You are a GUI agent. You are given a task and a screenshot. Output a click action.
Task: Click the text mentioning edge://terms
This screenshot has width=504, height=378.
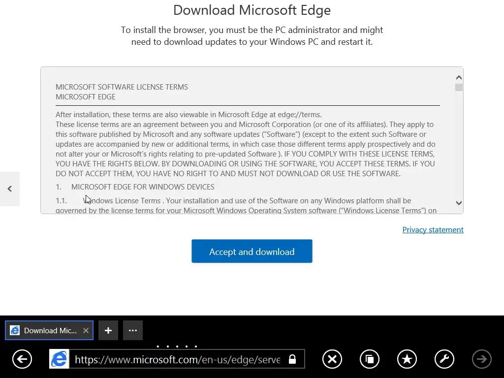[189, 114]
